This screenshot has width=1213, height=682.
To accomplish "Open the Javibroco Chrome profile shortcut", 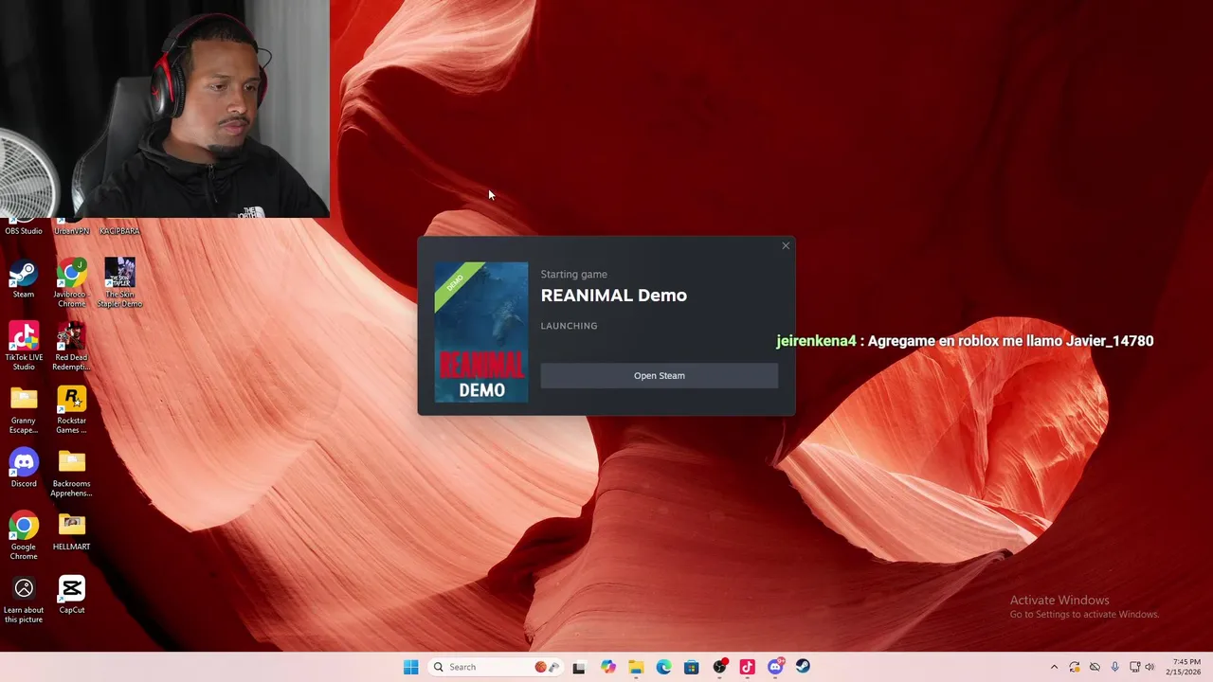I will 71,282.
